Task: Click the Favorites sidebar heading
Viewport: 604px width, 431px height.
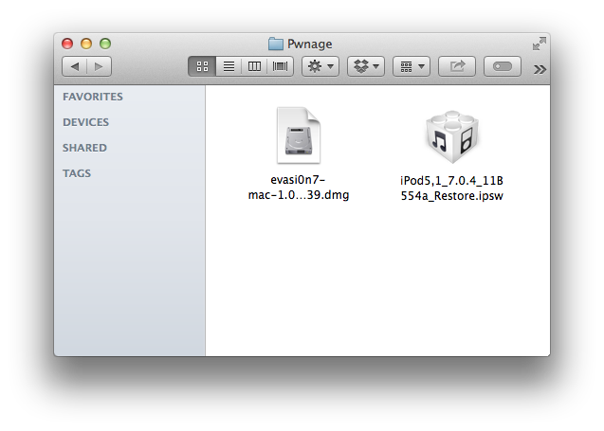Action: [93, 97]
